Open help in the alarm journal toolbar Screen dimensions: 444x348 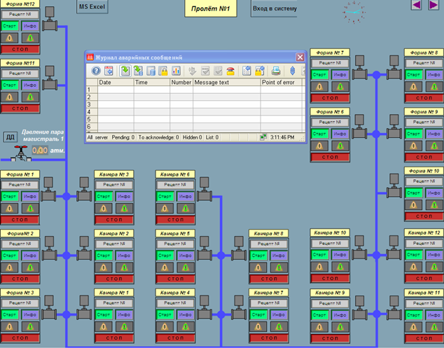95,71
